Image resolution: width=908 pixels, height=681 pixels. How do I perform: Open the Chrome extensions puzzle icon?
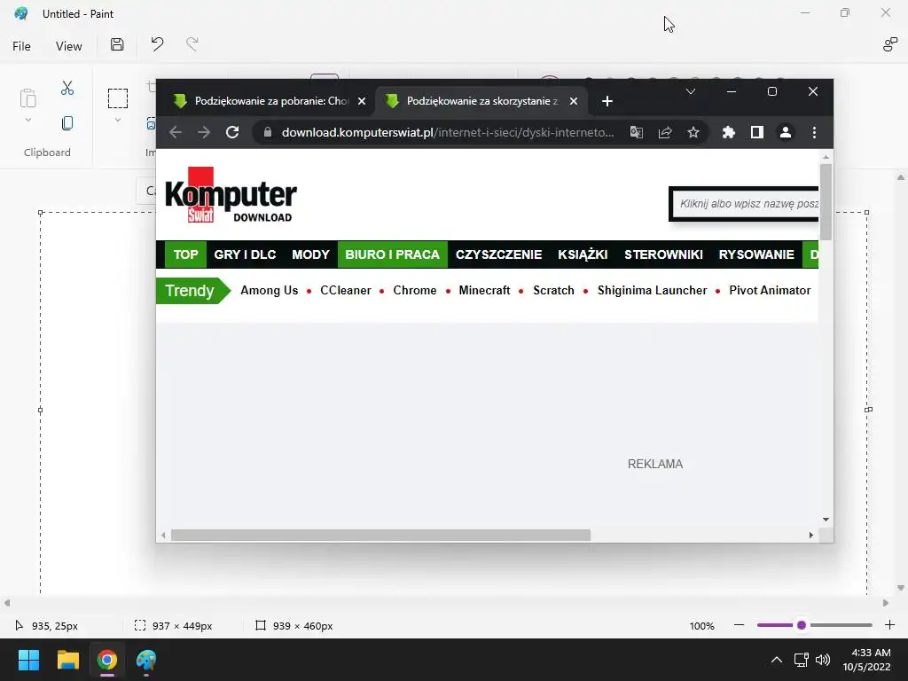pos(729,133)
